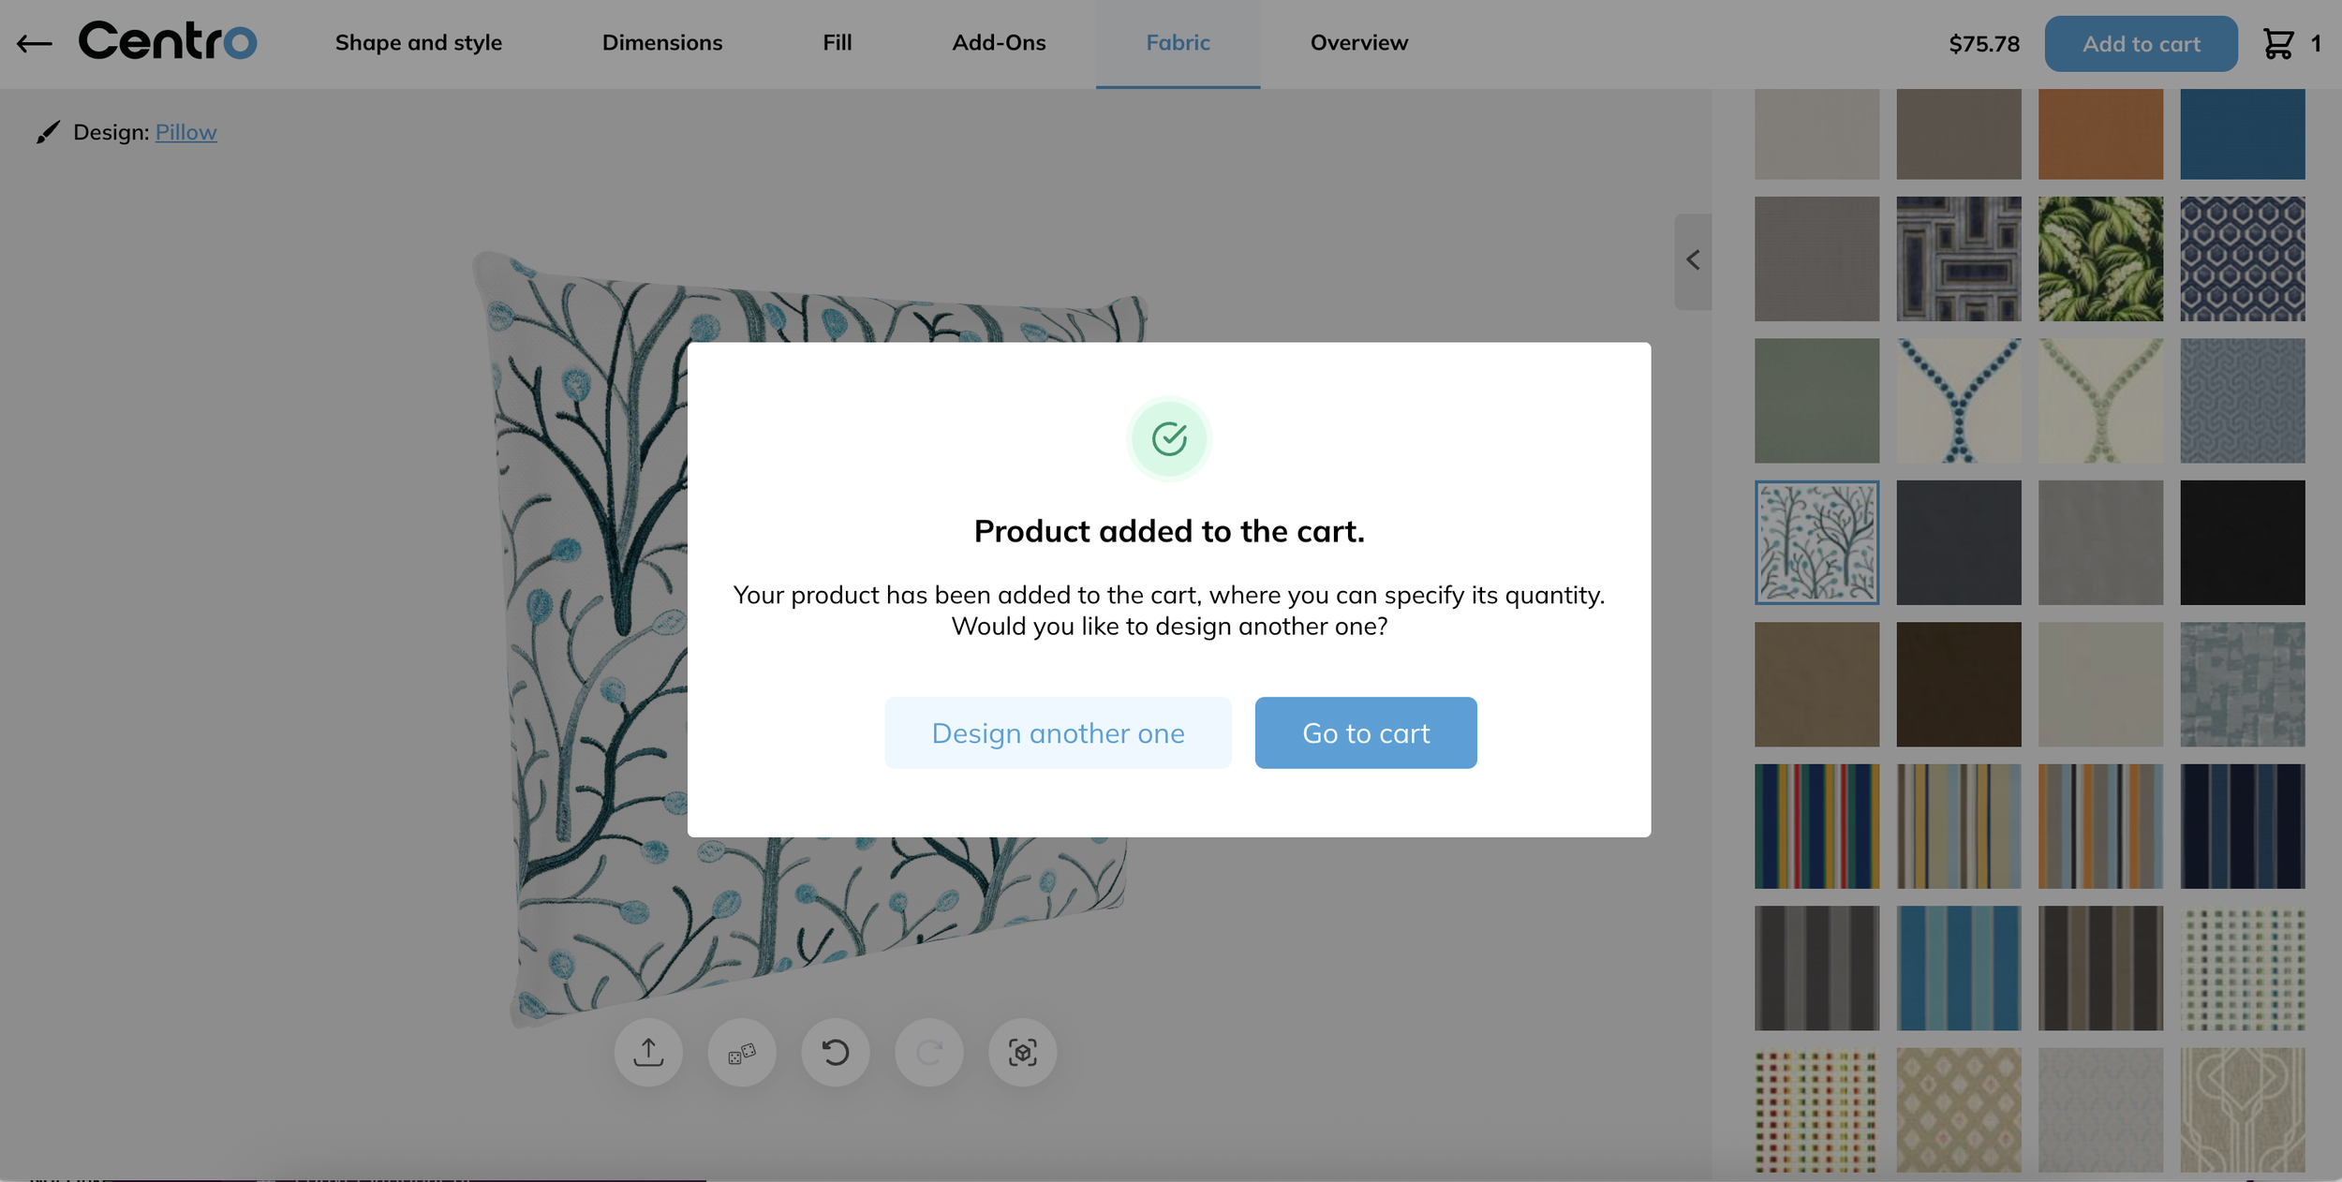Open the shopping cart icon
The width and height of the screenshot is (2342, 1182).
coord(2278,44)
